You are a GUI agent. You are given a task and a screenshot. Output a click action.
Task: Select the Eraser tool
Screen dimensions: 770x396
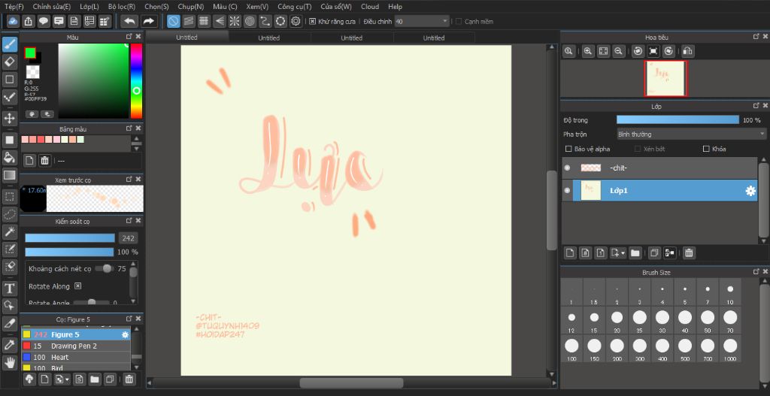[9, 62]
